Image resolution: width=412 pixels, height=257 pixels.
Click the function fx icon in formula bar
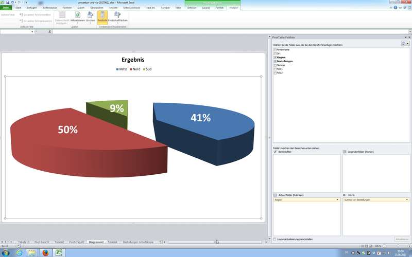click(49, 32)
